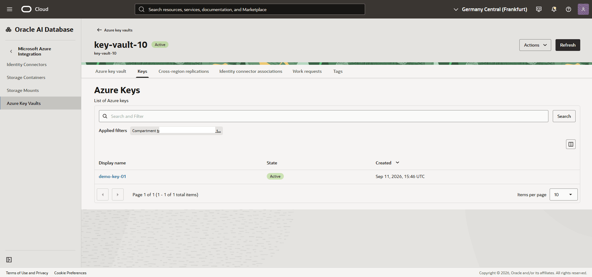Open the Tags tab
This screenshot has width=592, height=277.
click(x=338, y=71)
